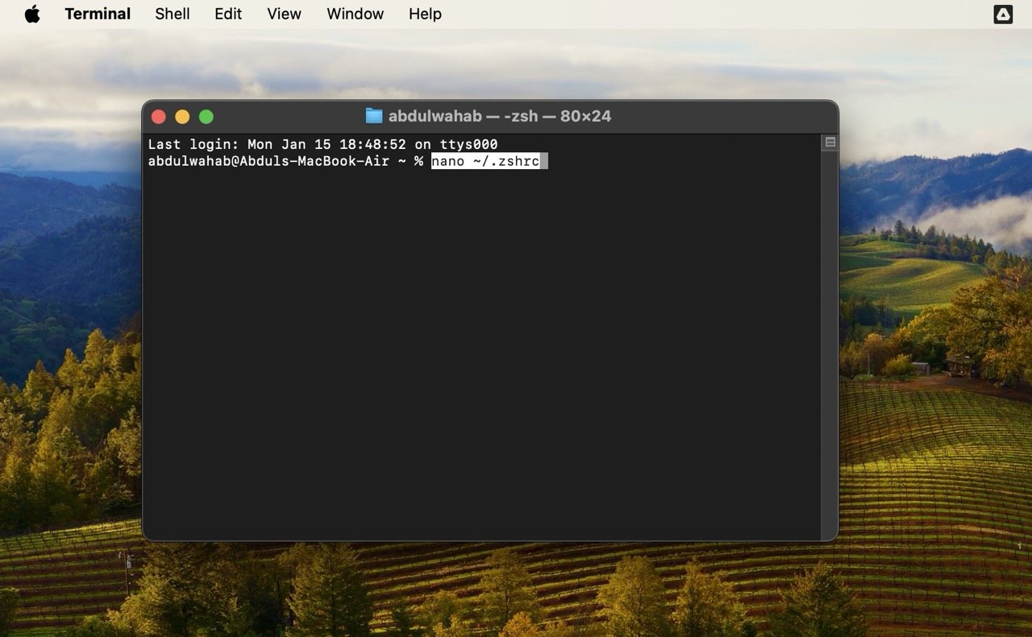Click the "abdulwahab@Abduls-MacBook-Air" prompt text
Viewport: 1032px width, 637px height.
268,161
